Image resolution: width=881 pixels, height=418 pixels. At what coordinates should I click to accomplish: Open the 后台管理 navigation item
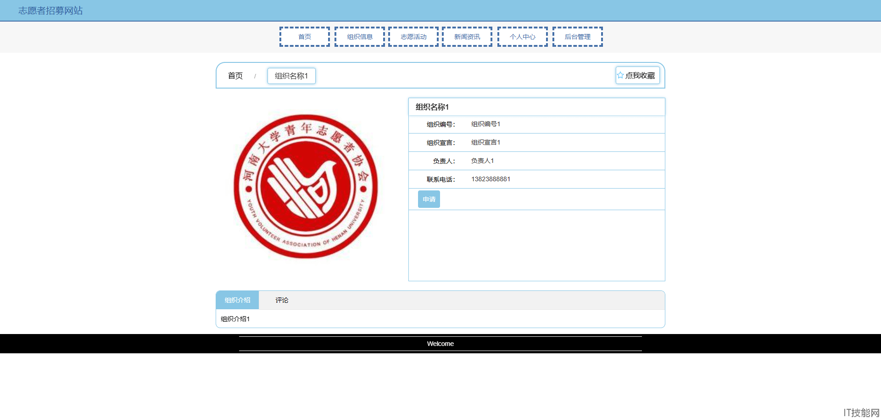[578, 37]
